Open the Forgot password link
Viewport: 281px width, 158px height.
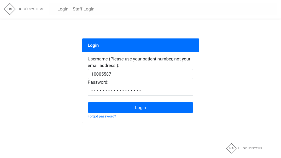pyautogui.click(x=102, y=116)
